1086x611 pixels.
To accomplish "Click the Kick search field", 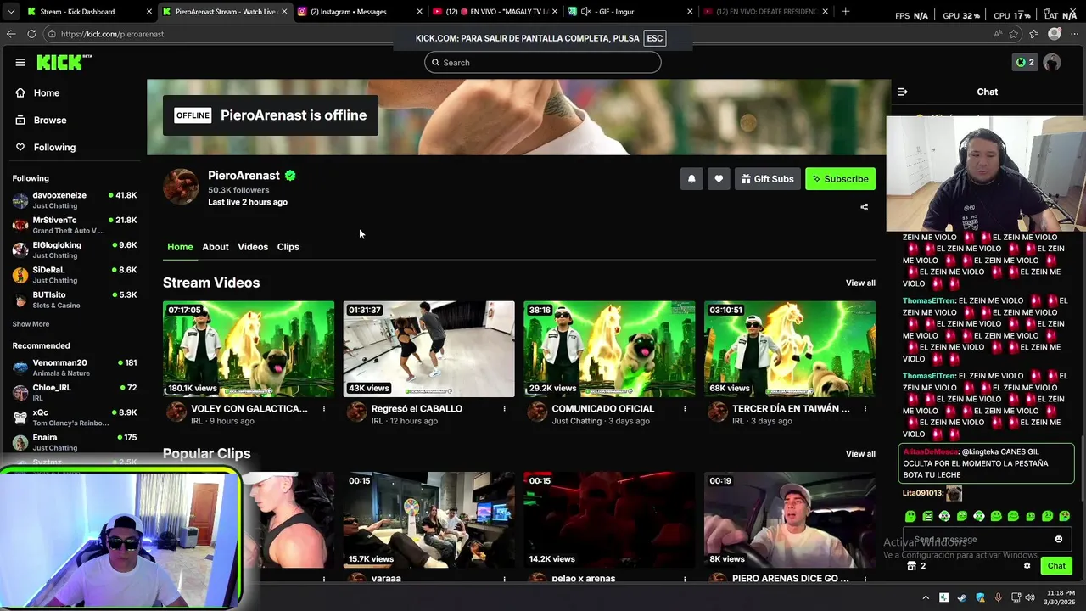I will pyautogui.click(x=543, y=62).
